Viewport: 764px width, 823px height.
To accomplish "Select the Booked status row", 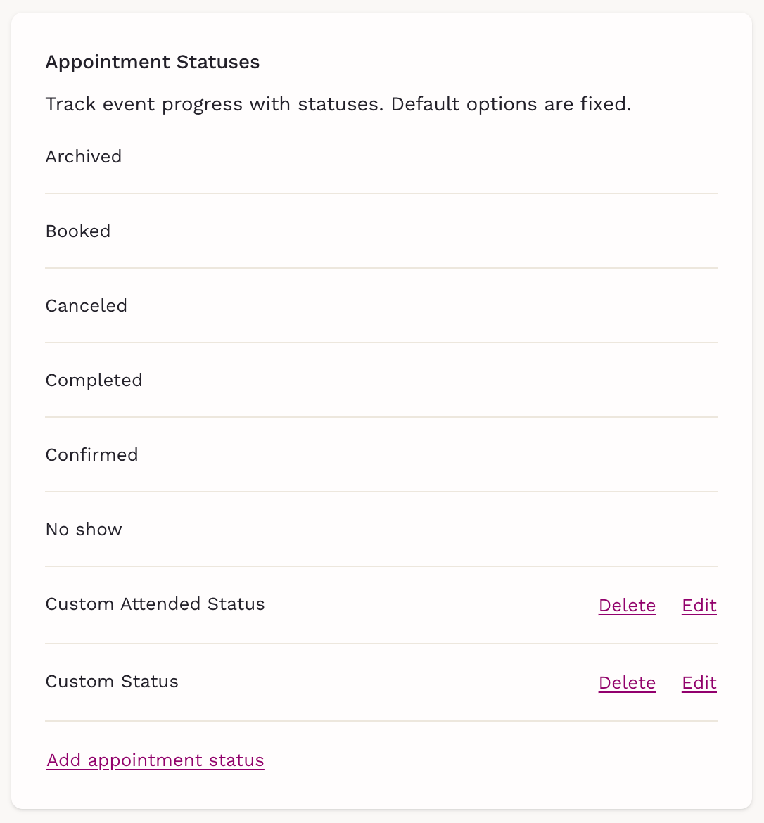I will click(x=78, y=231).
